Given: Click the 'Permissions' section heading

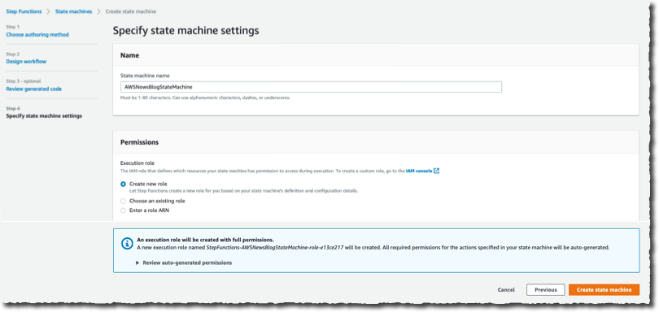Looking at the screenshot, I should (x=140, y=142).
